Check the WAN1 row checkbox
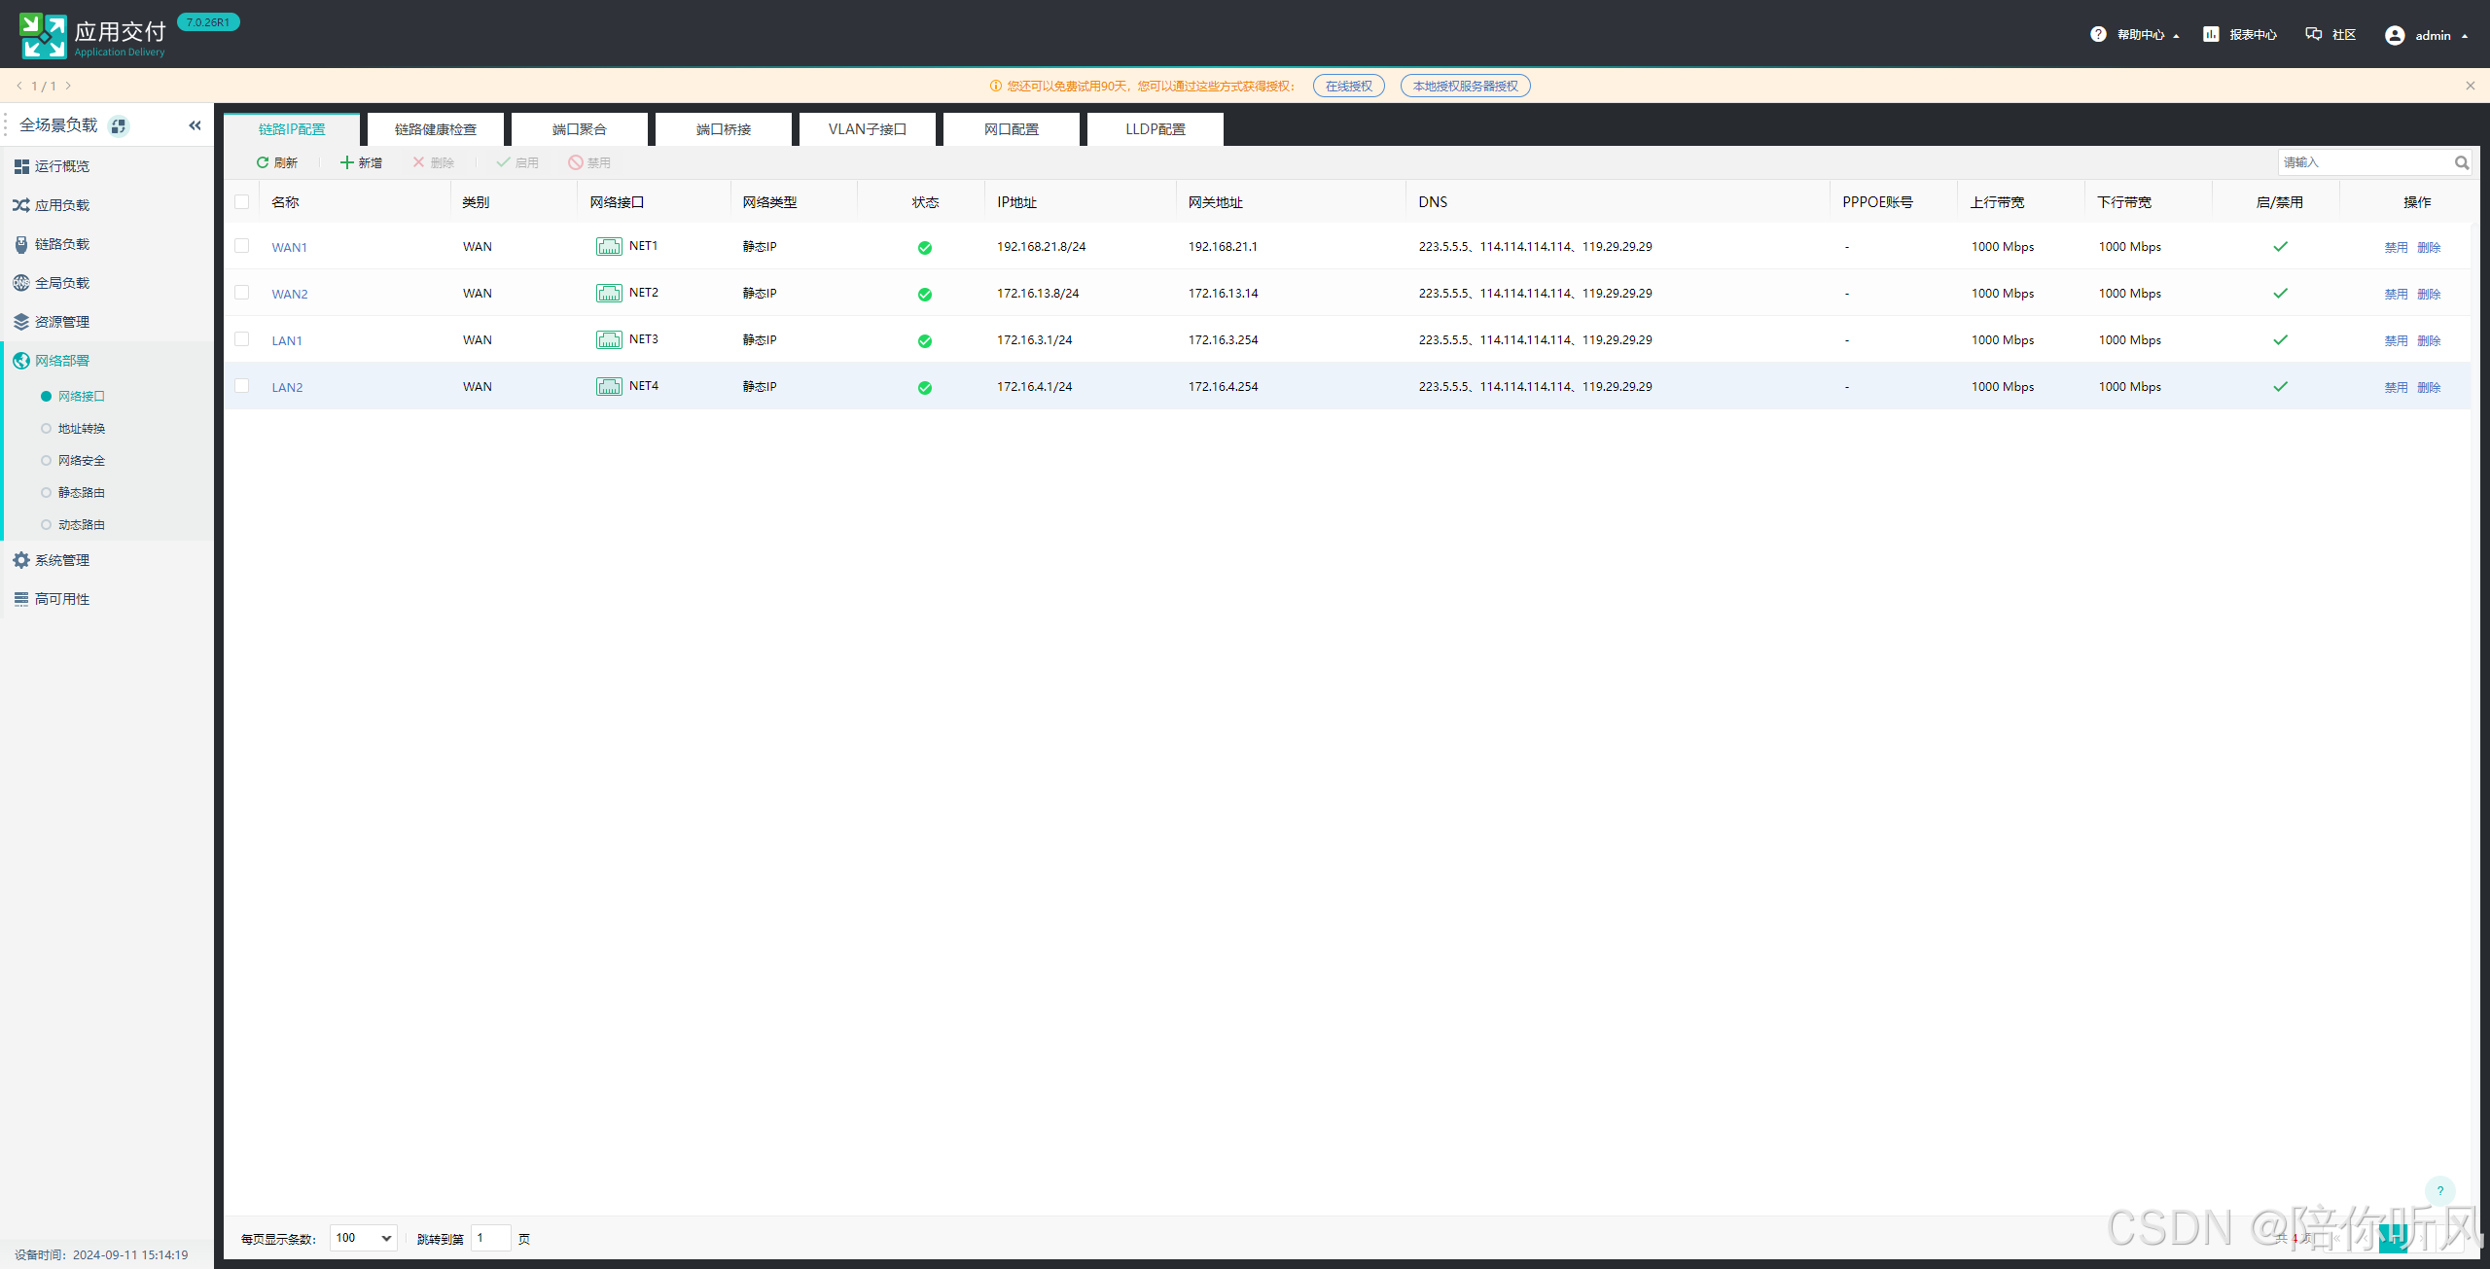Image resolution: width=2490 pixels, height=1269 pixels. point(242,246)
